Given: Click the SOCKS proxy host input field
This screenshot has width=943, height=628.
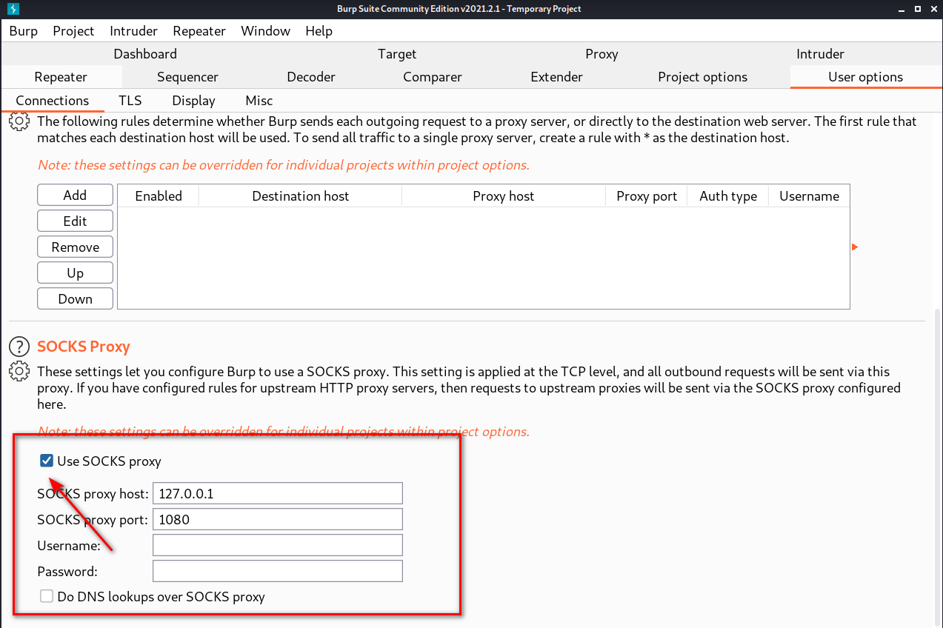Looking at the screenshot, I should pyautogui.click(x=277, y=493).
